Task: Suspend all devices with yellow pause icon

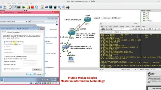Action: (x=28, y=7)
